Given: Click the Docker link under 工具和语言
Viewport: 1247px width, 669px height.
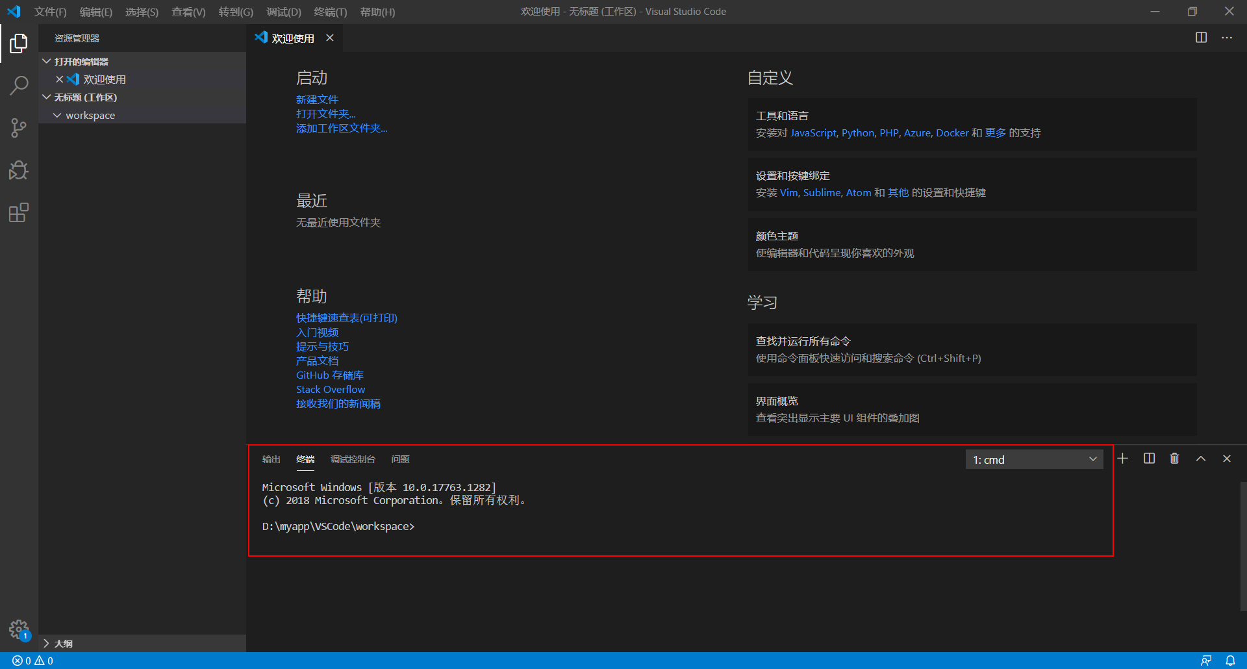Looking at the screenshot, I should tap(952, 133).
